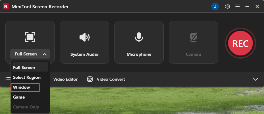Choose Game recording mode
The image size is (264, 114).
[30, 97]
